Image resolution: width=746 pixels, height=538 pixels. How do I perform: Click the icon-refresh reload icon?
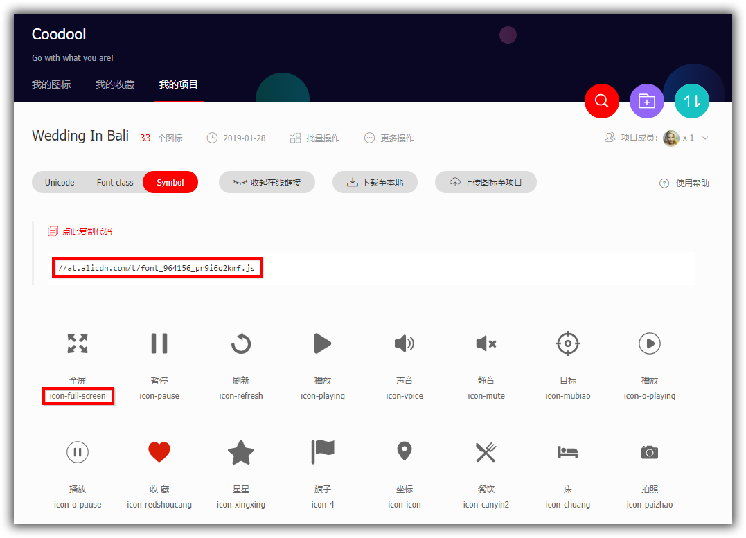click(240, 343)
